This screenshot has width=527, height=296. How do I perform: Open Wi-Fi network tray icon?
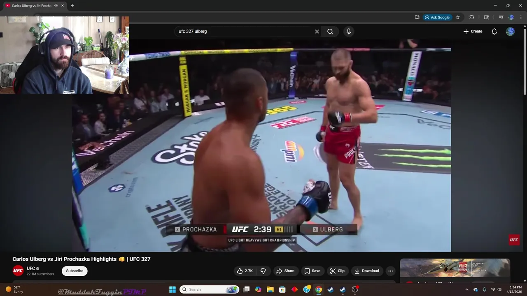pyautogui.click(x=493, y=289)
